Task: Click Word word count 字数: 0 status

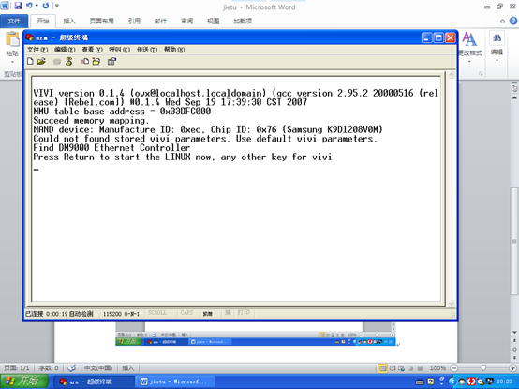Action: [49, 368]
